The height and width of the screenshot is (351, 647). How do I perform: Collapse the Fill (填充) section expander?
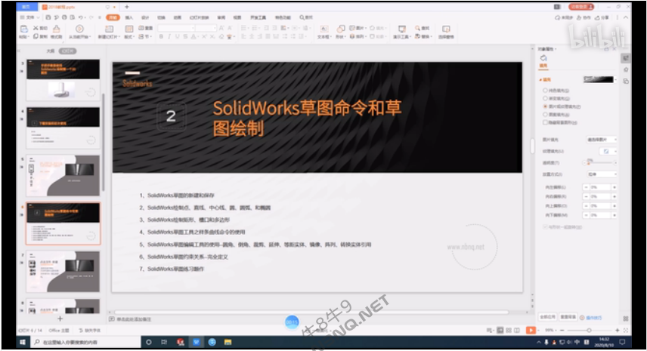pos(540,80)
